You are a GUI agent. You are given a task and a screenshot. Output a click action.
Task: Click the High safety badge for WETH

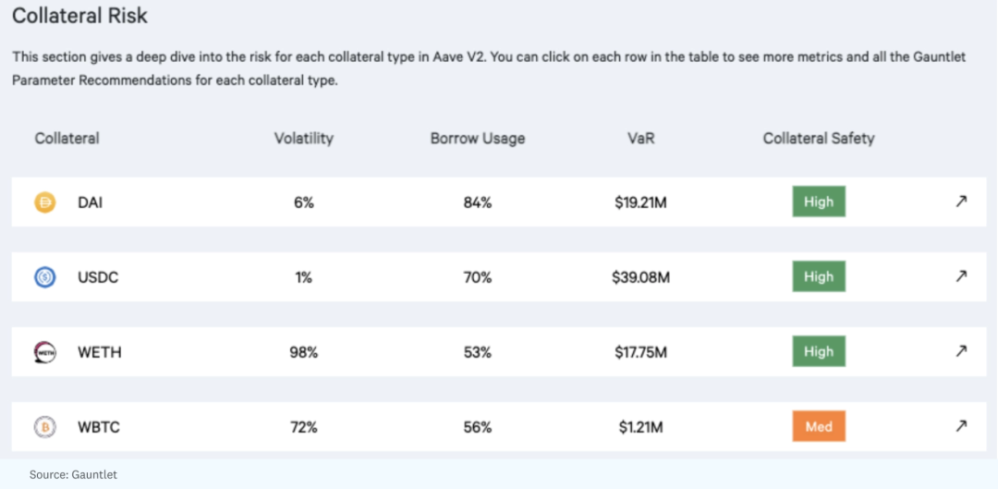[x=819, y=352]
